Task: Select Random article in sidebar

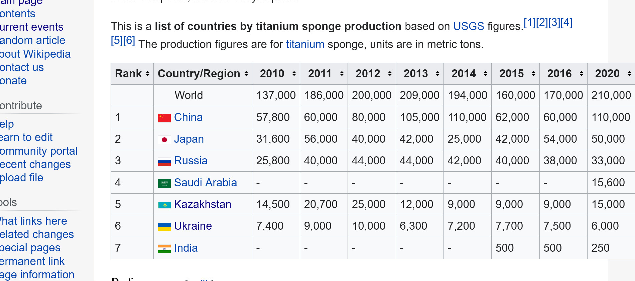Action: (x=32, y=40)
